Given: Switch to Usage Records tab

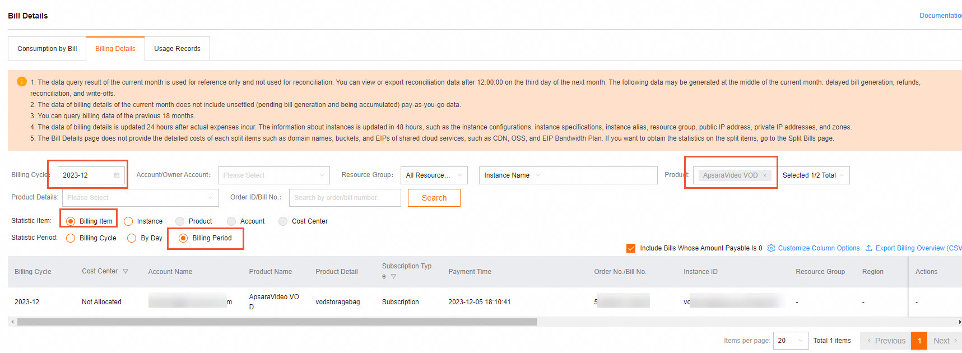Looking at the screenshot, I should pos(177,49).
